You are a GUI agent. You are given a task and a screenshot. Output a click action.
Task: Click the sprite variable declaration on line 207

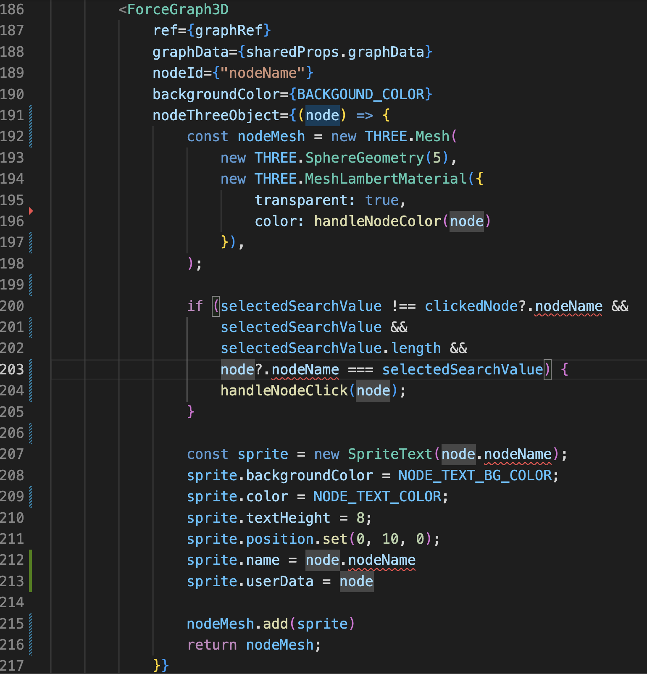point(263,454)
